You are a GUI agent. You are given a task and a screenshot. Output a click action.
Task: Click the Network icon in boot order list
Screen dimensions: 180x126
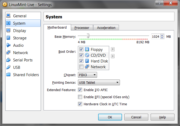(87, 67)
